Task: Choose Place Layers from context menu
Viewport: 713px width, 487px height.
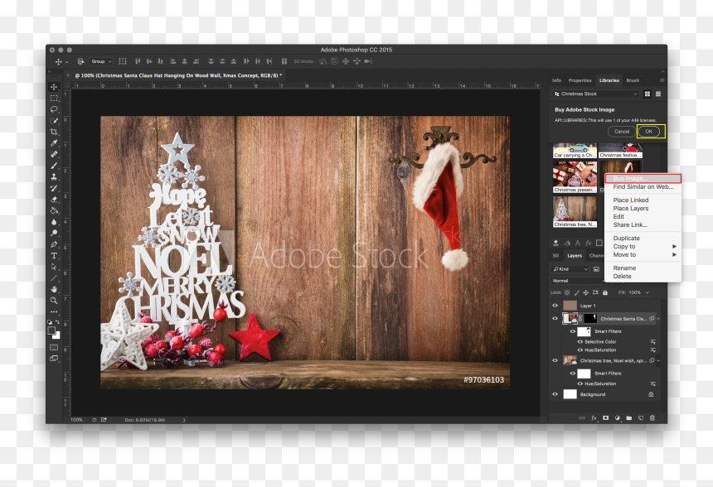Action: [643, 208]
